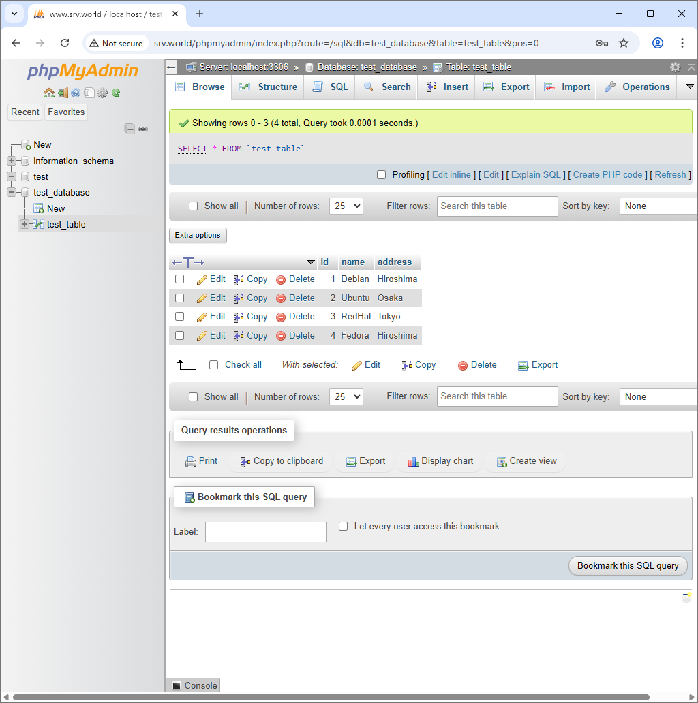This screenshot has height=703, width=698.
Task: Open page settings gear at top right
Action: pyautogui.click(x=675, y=67)
